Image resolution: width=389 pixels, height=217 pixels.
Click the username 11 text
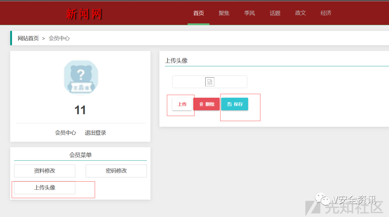pos(80,110)
